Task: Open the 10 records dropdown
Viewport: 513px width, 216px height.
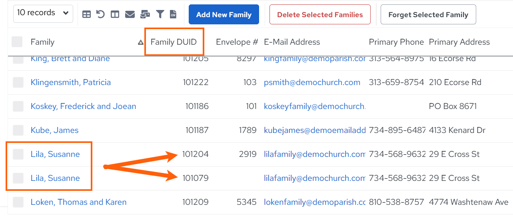Action: pos(43,14)
